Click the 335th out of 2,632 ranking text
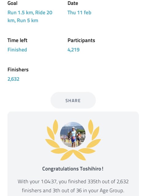Image resolution: width=144 pixels, height=196 pixels. tap(108, 182)
